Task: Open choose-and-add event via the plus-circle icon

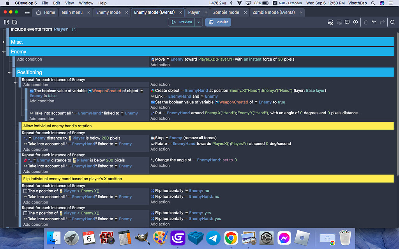Action: click(355, 22)
